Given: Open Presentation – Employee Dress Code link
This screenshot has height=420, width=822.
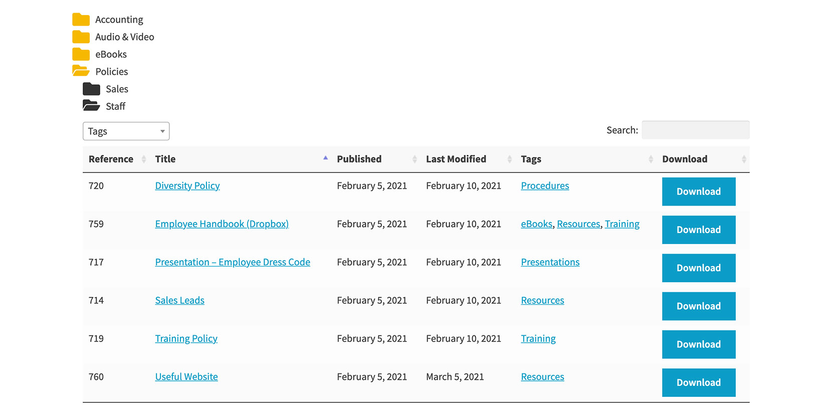Looking at the screenshot, I should [233, 262].
